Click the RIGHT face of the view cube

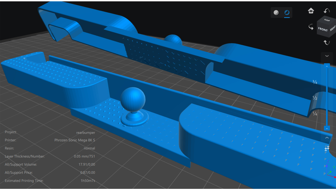tap(333, 28)
